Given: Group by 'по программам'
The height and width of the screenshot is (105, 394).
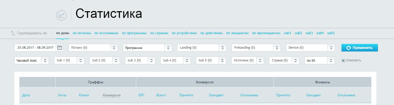Looking at the screenshot, I should pyautogui.click(x=134, y=33).
